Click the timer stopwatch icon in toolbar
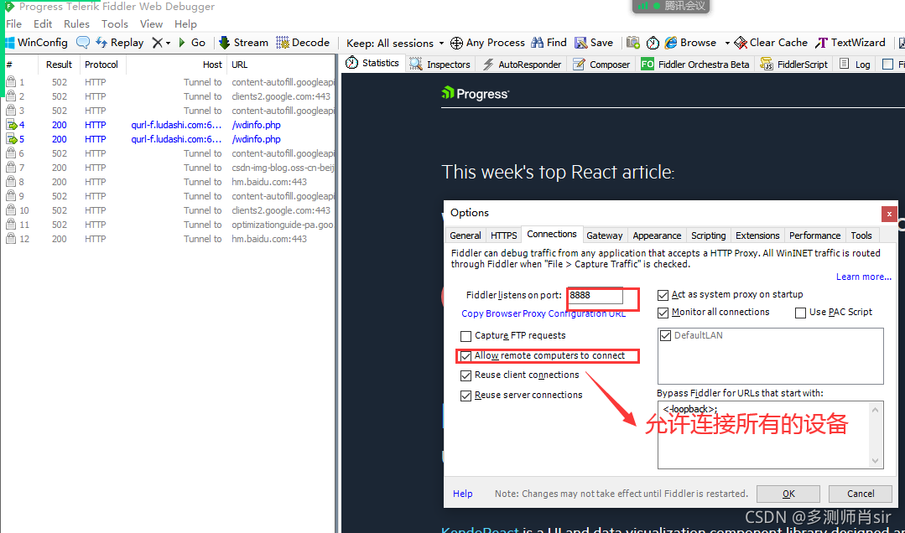This screenshot has width=905, height=533. pyautogui.click(x=653, y=43)
